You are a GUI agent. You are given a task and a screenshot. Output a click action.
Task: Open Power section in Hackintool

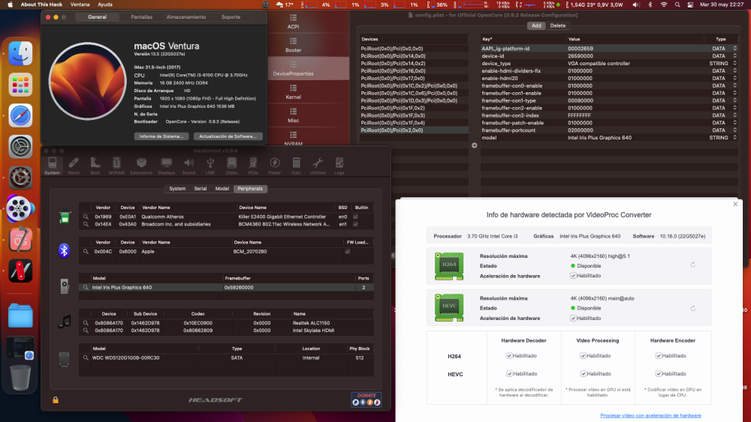(274, 166)
